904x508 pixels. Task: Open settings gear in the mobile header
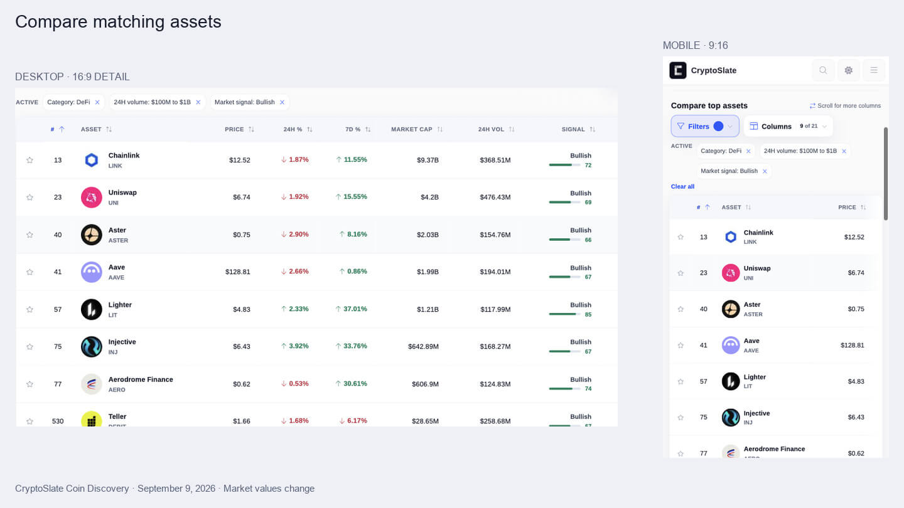(x=848, y=70)
